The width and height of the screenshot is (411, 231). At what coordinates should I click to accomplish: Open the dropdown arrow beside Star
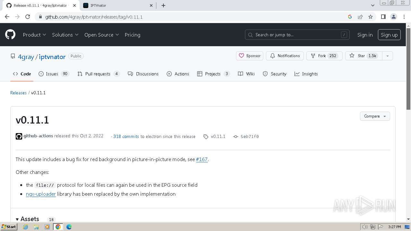[388, 56]
